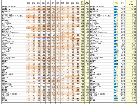Select the EPS value 399.48

tap(123, 8)
